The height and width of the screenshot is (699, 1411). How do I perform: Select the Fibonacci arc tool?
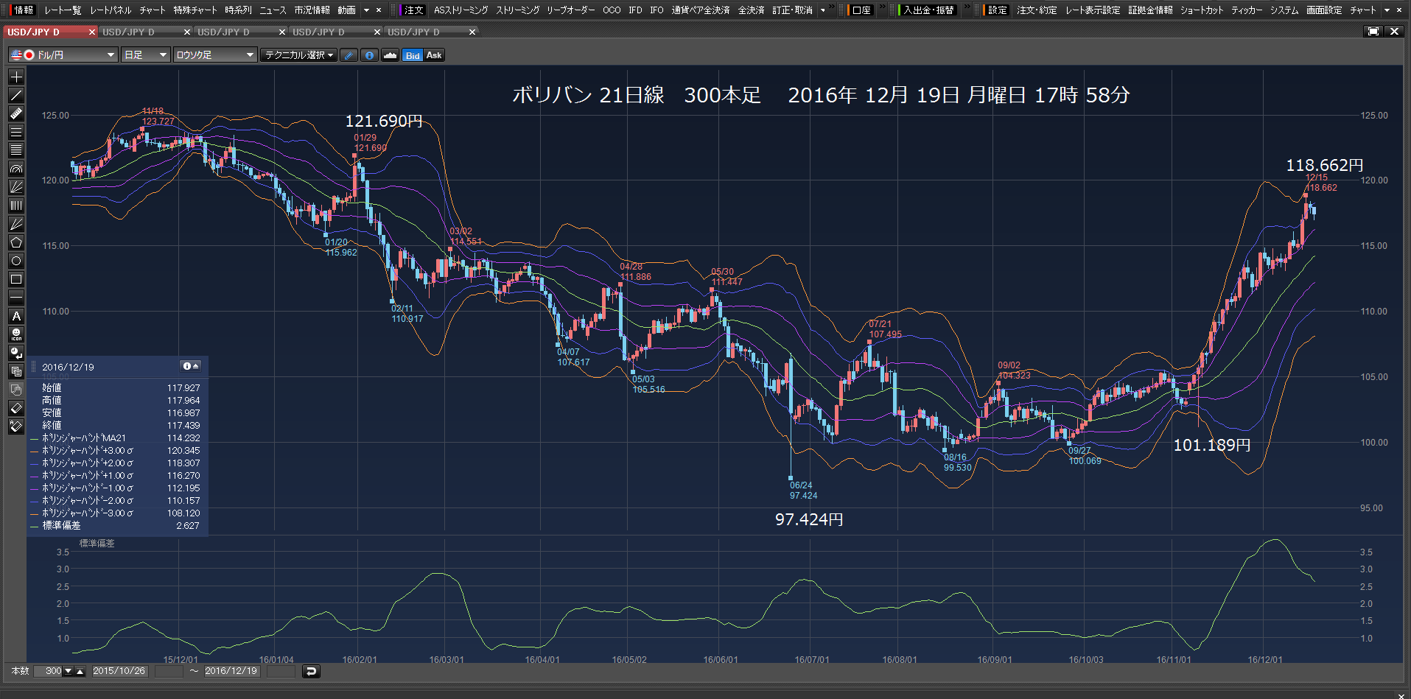coord(16,169)
